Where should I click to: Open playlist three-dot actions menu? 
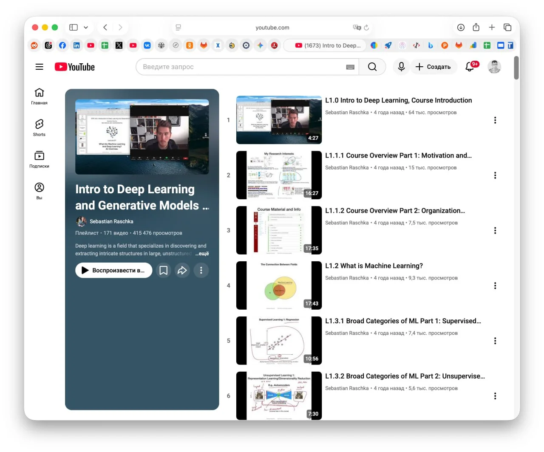(x=201, y=270)
